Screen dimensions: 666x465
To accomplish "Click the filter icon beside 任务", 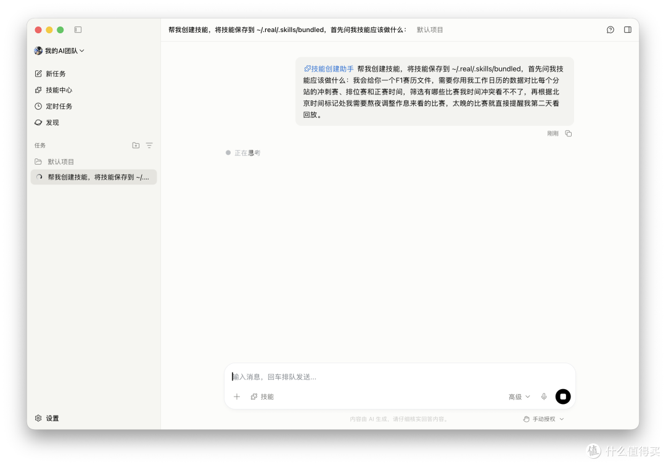I will [x=149, y=145].
